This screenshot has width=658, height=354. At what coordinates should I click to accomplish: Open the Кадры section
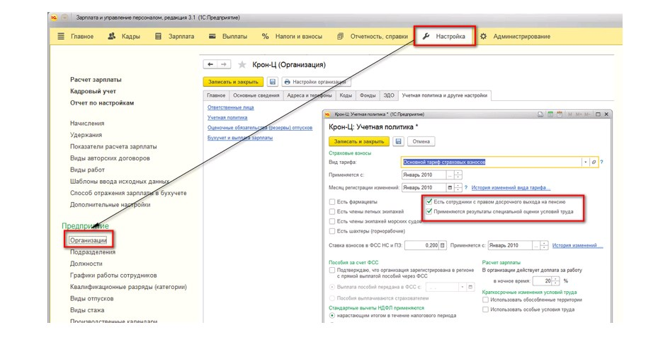[124, 37]
